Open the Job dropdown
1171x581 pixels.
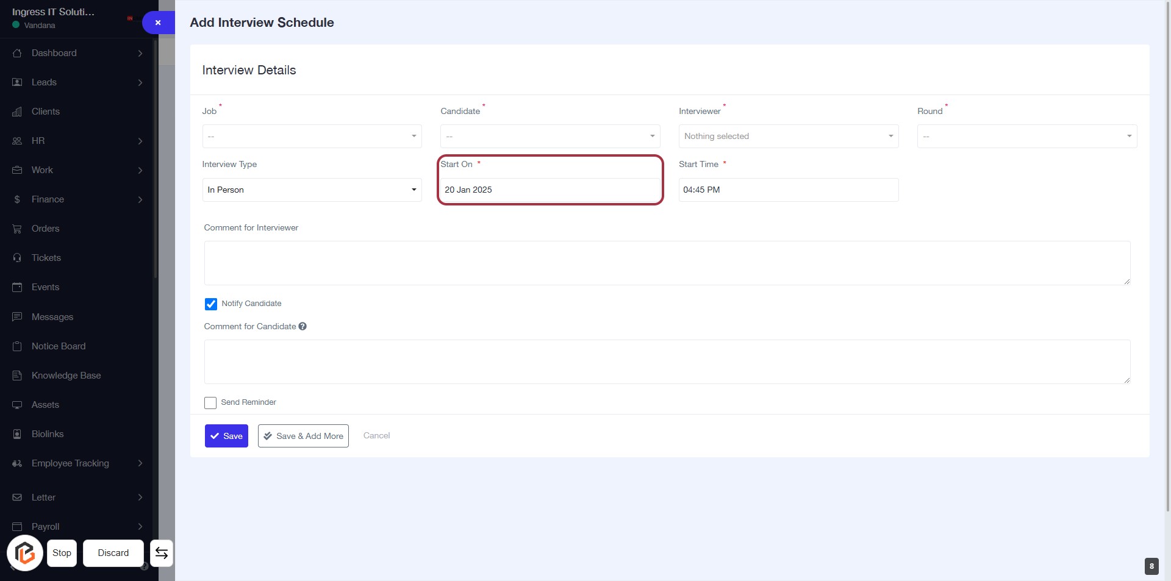coord(312,137)
